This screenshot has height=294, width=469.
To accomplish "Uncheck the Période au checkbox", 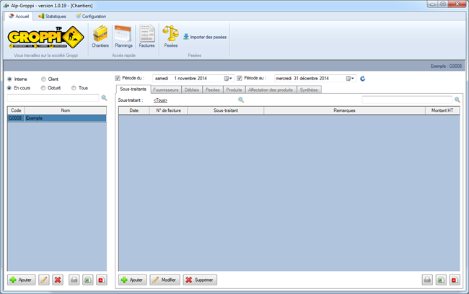I will (x=240, y=78).
